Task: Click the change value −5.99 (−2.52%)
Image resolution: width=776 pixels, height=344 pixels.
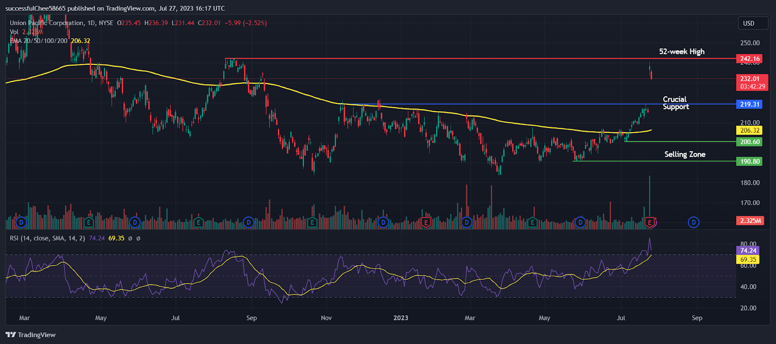Action: (x=246, y=23)
